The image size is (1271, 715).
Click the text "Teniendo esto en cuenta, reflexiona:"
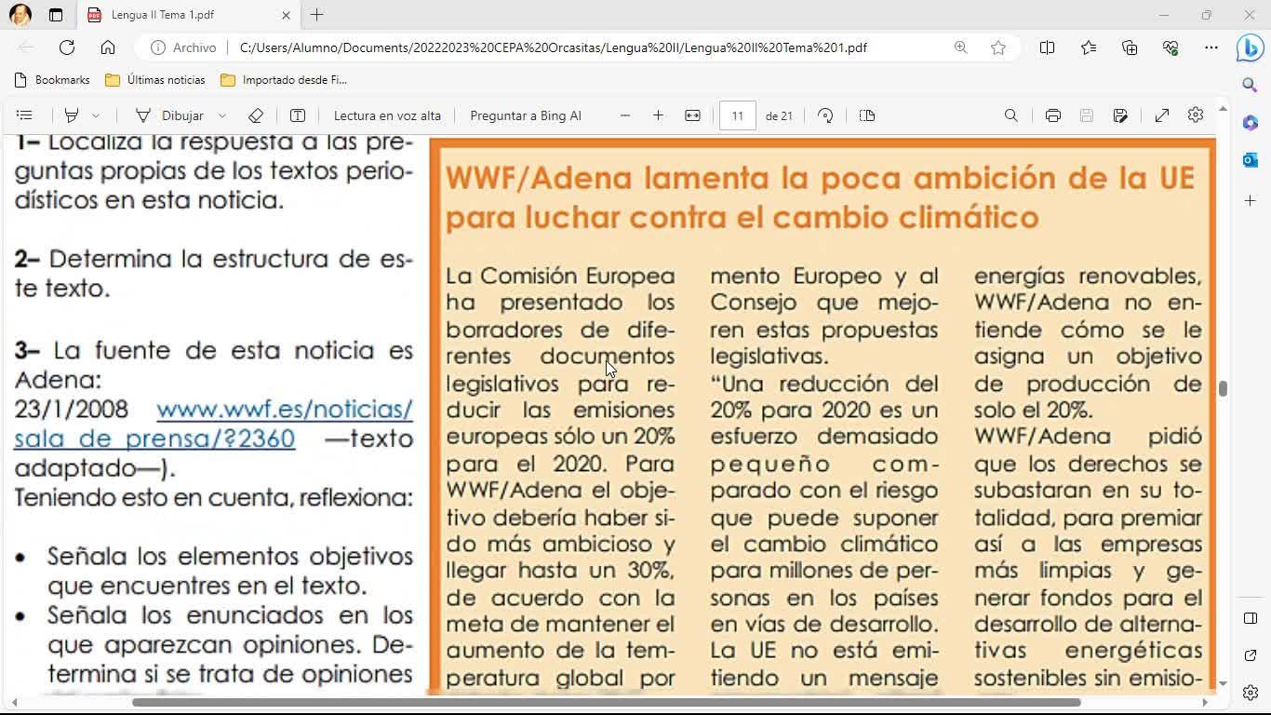tap(213, 497)
